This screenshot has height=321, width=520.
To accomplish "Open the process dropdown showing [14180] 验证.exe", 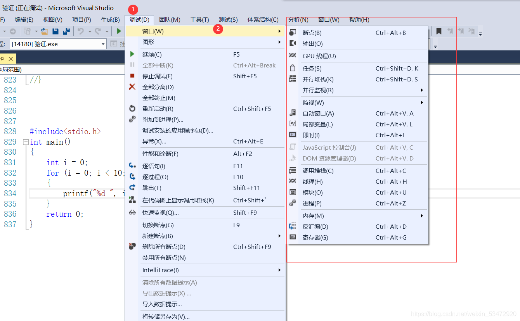I will pos(58,44).
